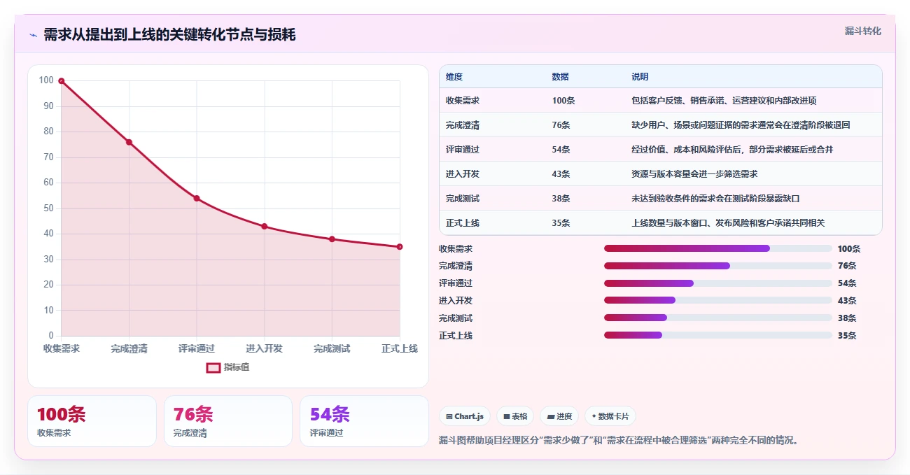Click the 指标值 legend color box
Viewport: 910px width, 475px height.
point(213,367)
